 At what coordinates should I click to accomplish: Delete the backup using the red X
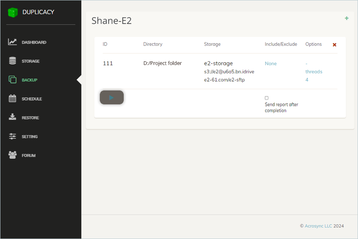point(335,45)
